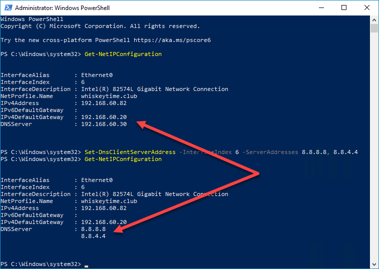Click the PowerShell icon in title bar
Screen dimensions: 379x269
pyautogui.click(x=9, y=7)
